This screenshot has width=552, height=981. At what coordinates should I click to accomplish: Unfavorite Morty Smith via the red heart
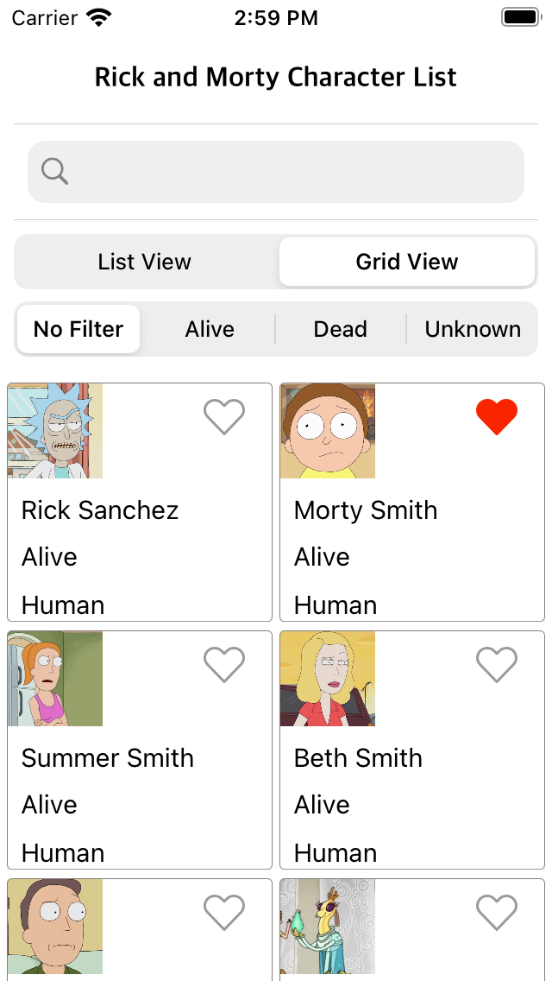[497, 416]
